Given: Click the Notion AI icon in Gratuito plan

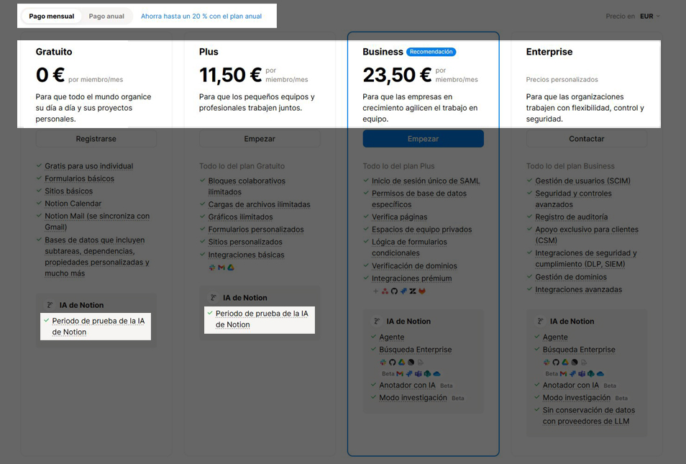Looking at the screenshot, I should pos(50,305).
